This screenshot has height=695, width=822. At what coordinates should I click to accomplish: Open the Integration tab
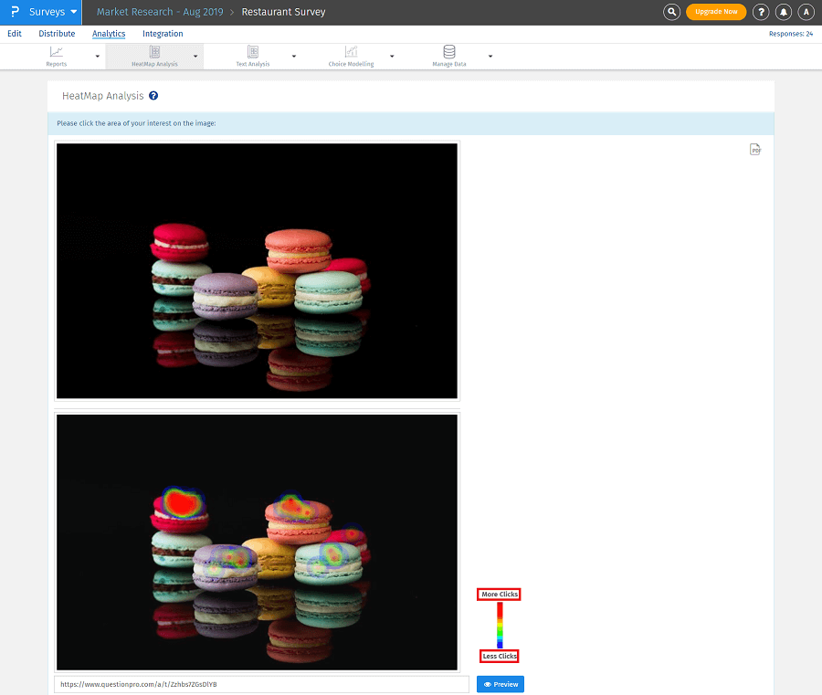tap(163, 33)
